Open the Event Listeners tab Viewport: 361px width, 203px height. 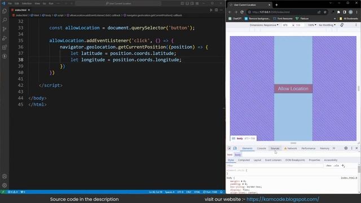point(273,160)
